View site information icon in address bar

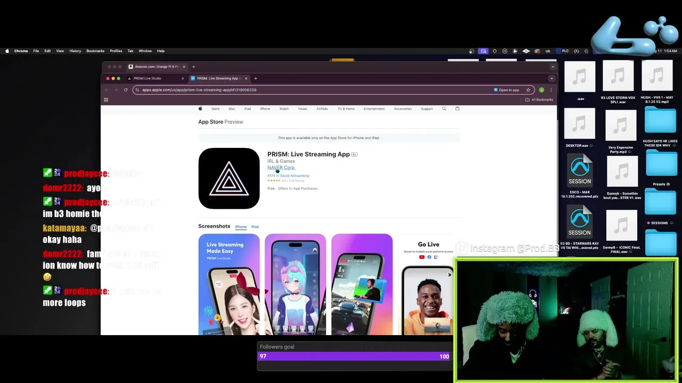137,90
